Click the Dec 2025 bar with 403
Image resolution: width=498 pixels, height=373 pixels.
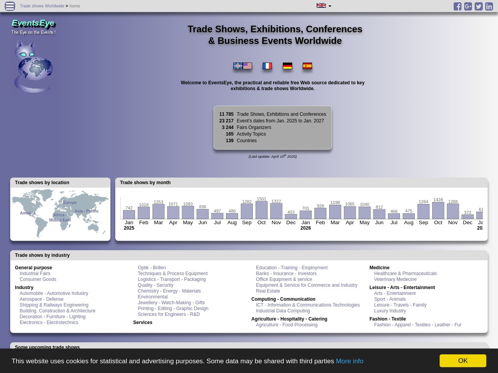tap(291, 217)
